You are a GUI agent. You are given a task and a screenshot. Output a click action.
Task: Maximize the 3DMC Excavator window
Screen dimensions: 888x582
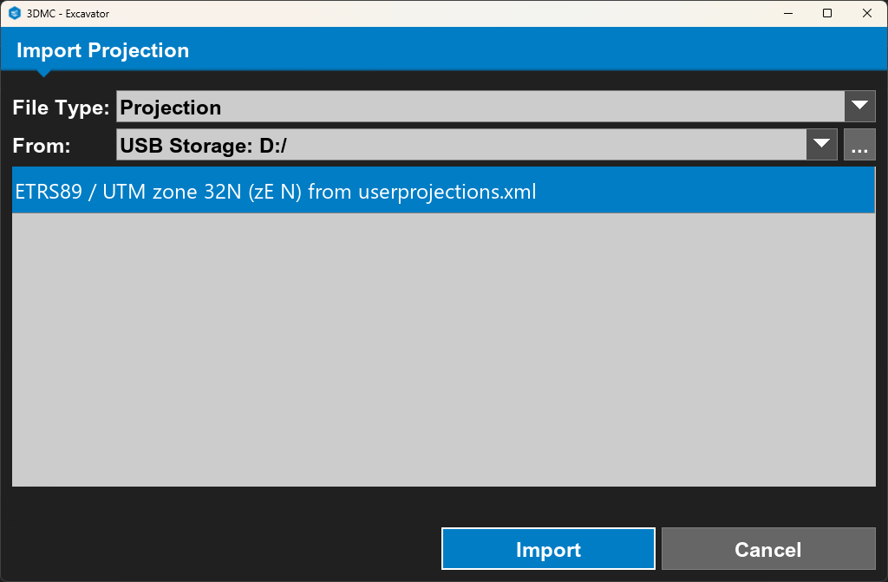point(826,13)
